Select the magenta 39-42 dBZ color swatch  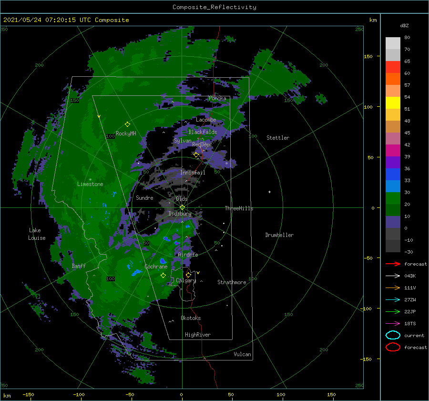click(393, 151)
